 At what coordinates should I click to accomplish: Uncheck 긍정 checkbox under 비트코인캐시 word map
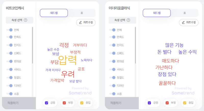(x=46, y=103)
